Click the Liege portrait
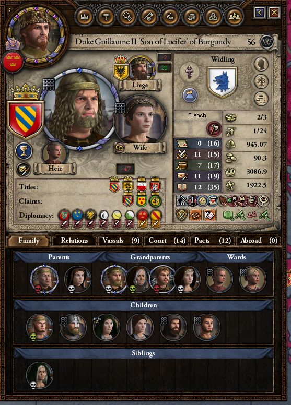291x405 pixels. (141, 69)
